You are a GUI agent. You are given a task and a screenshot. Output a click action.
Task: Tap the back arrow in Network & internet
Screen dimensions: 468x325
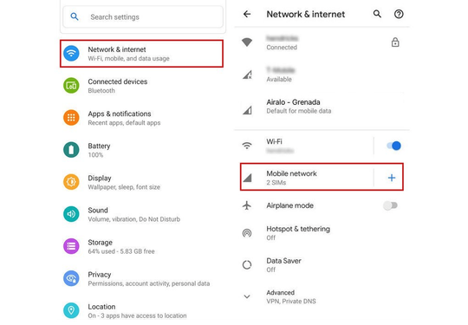(x=247, y=14)
